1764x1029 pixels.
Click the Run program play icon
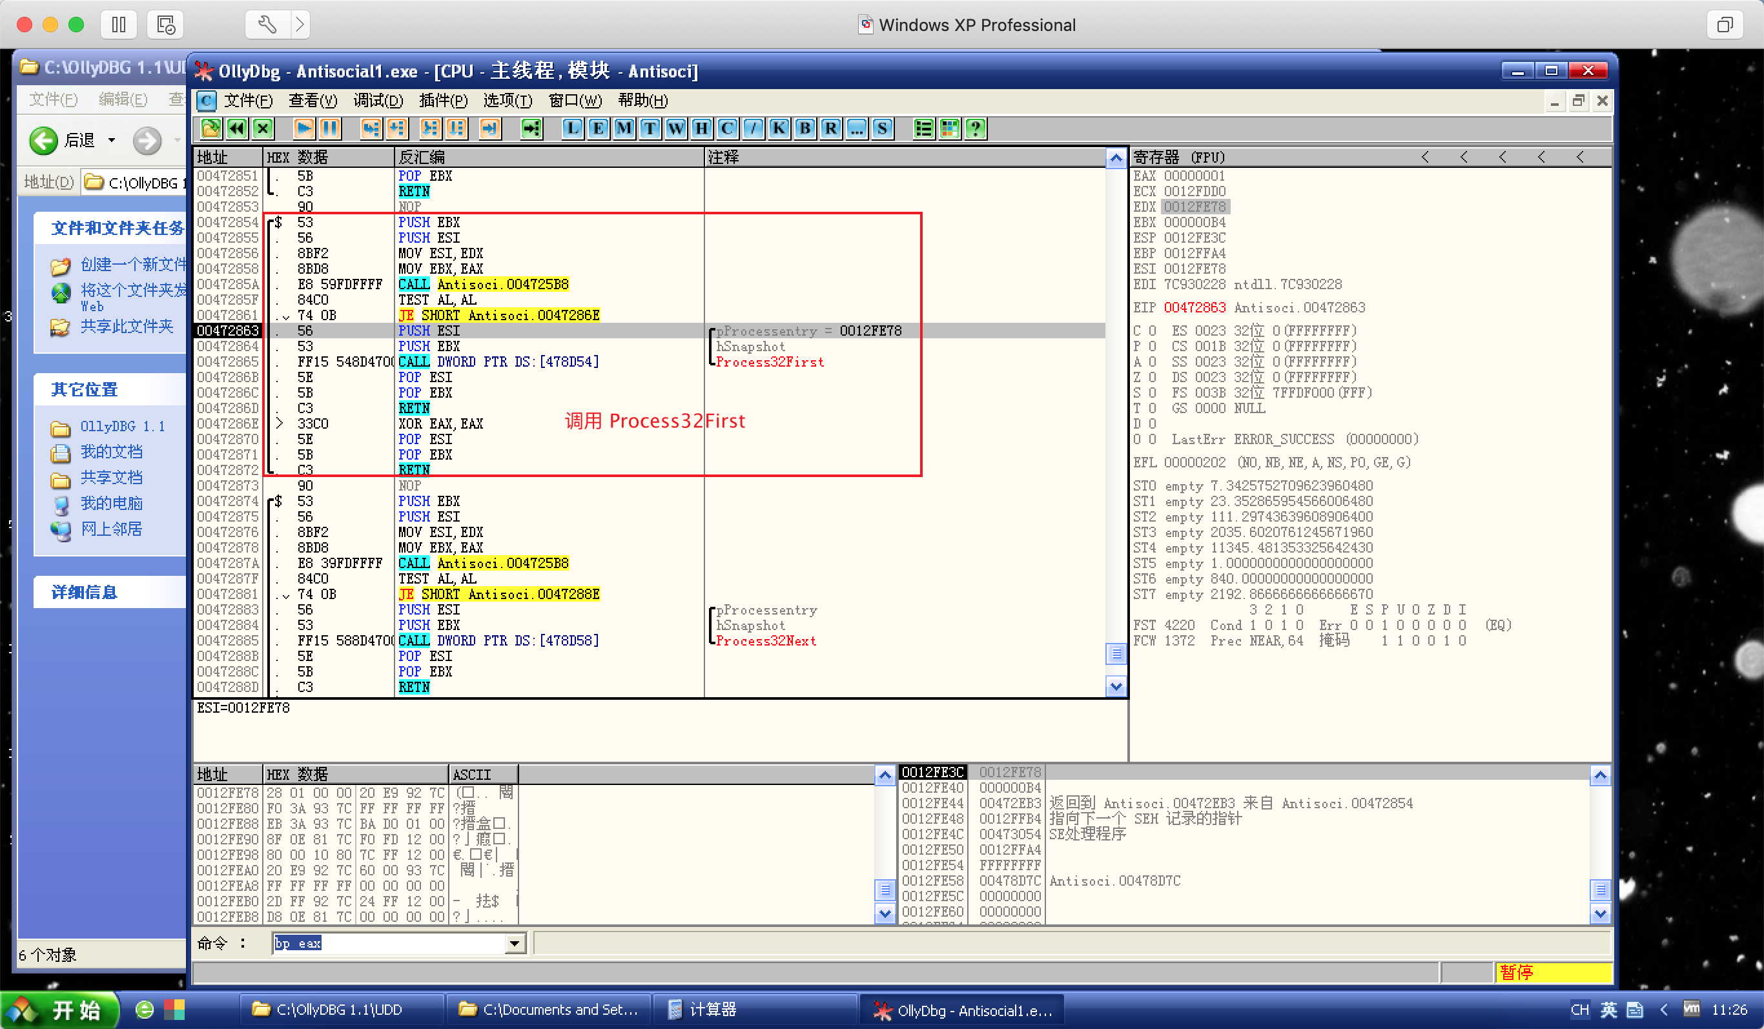point(304,128)
